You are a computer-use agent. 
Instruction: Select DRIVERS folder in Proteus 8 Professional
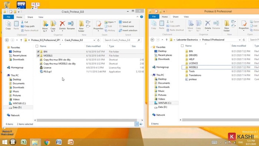(x=193, y=55)
